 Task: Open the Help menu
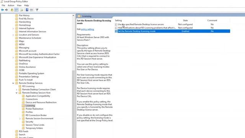(x=26, y=5)
